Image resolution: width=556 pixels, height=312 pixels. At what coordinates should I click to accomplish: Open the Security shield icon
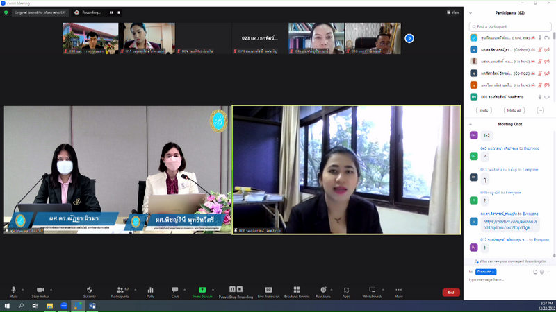pos(90,290)
